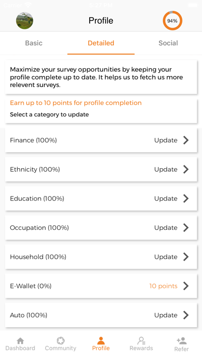Open Auto category chevron arrow

[186, 315]
